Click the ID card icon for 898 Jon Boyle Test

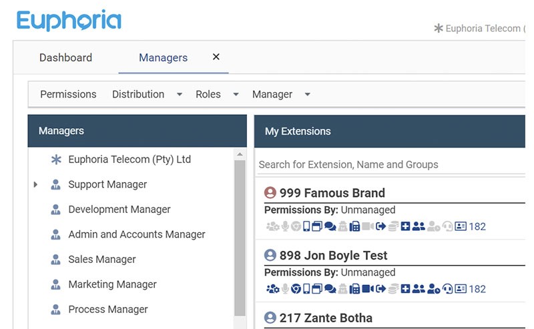(x=461, y=289)
